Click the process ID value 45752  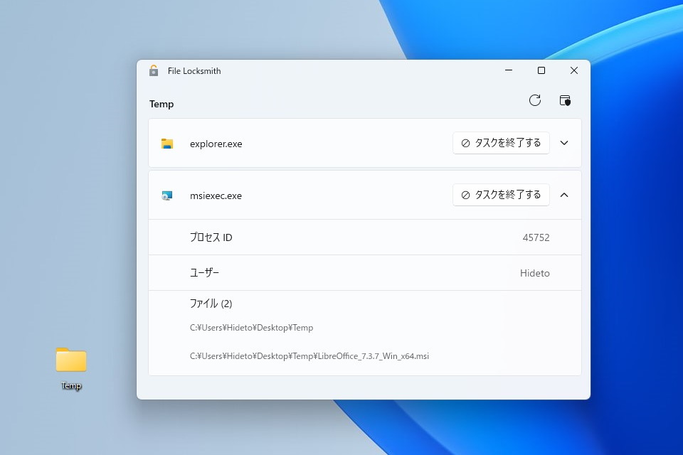(x=537, y=237)
